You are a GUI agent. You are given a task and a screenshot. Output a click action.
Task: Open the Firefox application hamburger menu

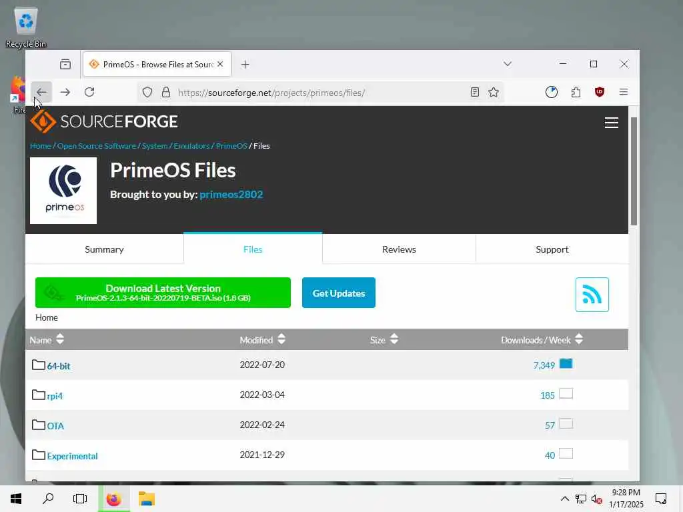pyautogui.click(x=624, y=92)
